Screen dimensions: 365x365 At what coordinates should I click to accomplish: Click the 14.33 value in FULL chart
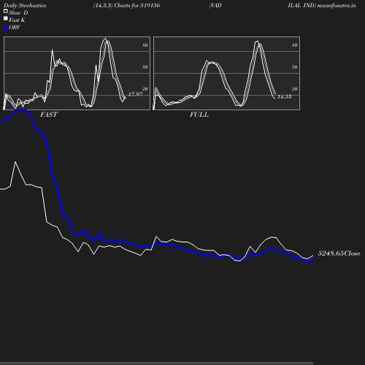click(285, 96)
